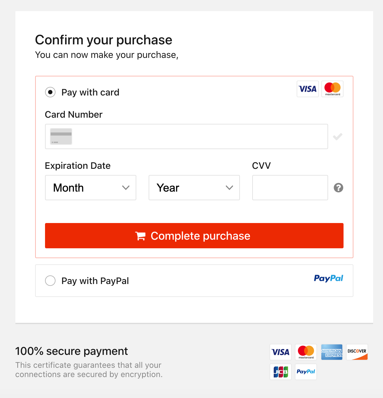
Task: Click the gray card placeholder icon in the card field
Action: click(x=61, y=136)
